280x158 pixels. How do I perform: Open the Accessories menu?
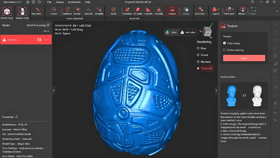click(x=74, y=2)
